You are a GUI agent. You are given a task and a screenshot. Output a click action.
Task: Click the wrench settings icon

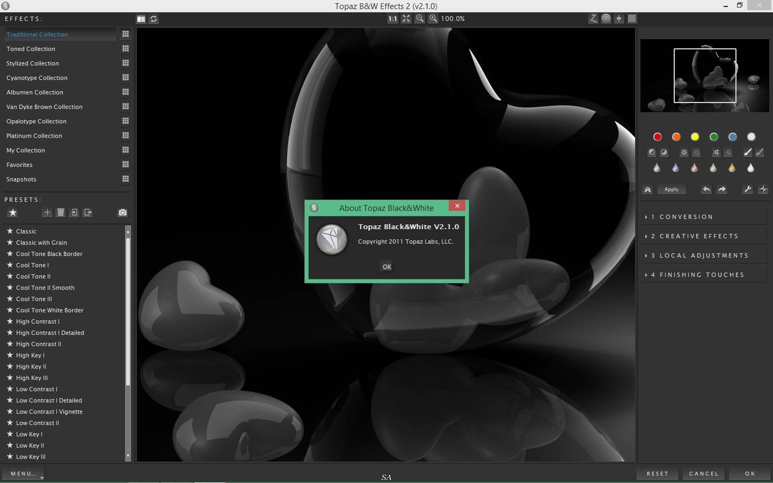point(747,189)
